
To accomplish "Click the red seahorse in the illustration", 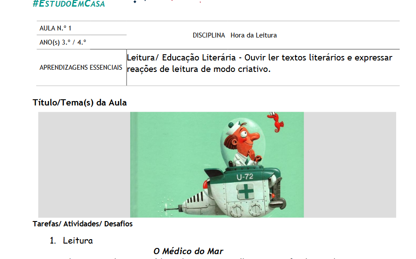I will [x=276, y=122].
